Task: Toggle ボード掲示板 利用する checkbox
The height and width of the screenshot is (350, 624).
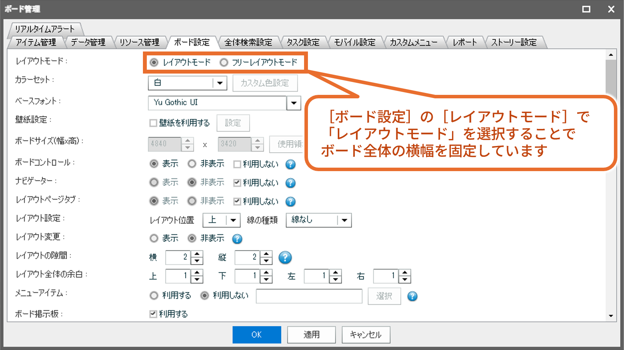Action: point(153,314)
